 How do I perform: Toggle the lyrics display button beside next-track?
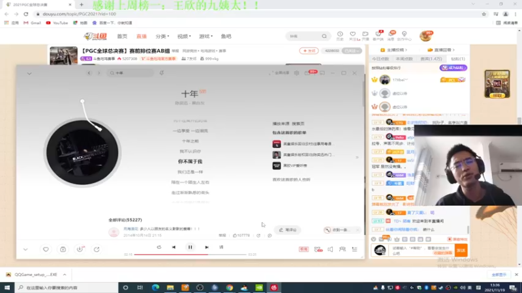coord(221,247)
